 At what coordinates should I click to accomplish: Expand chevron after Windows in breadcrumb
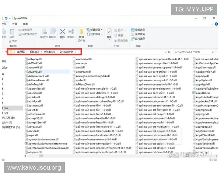point(57,52)
